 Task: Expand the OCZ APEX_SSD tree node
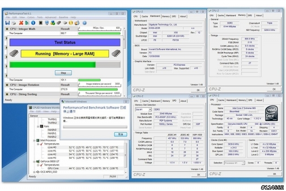pyautogui.click(x=34, y=172)
